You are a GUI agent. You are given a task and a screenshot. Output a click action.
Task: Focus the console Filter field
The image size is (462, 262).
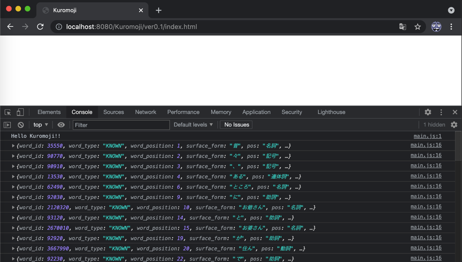click(121, 125)
